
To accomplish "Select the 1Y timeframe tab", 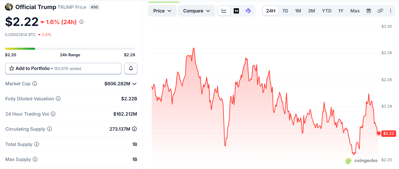I will coord(341,11).
